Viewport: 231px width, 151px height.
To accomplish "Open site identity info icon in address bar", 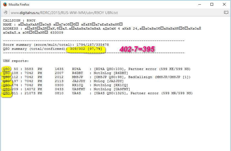I will 5,13.
